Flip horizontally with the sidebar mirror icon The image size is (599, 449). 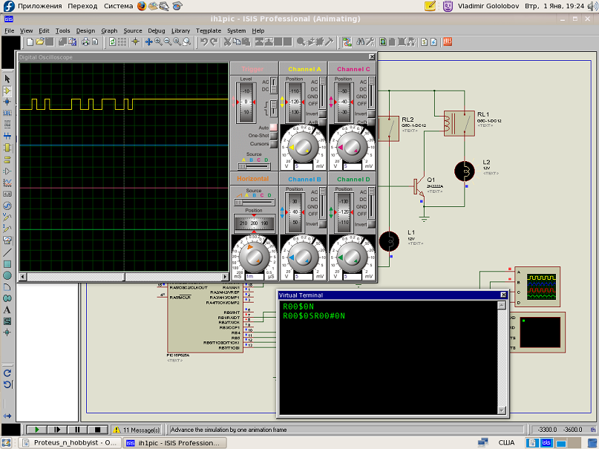pos(7,416)
